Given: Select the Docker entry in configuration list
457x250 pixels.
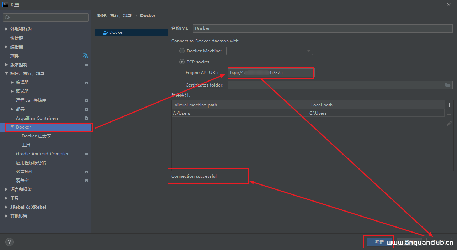Looking at the screenshot, I should pyautogui.click(x=117, y=32).
